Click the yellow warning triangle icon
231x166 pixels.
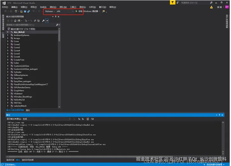tap(211, 7)
